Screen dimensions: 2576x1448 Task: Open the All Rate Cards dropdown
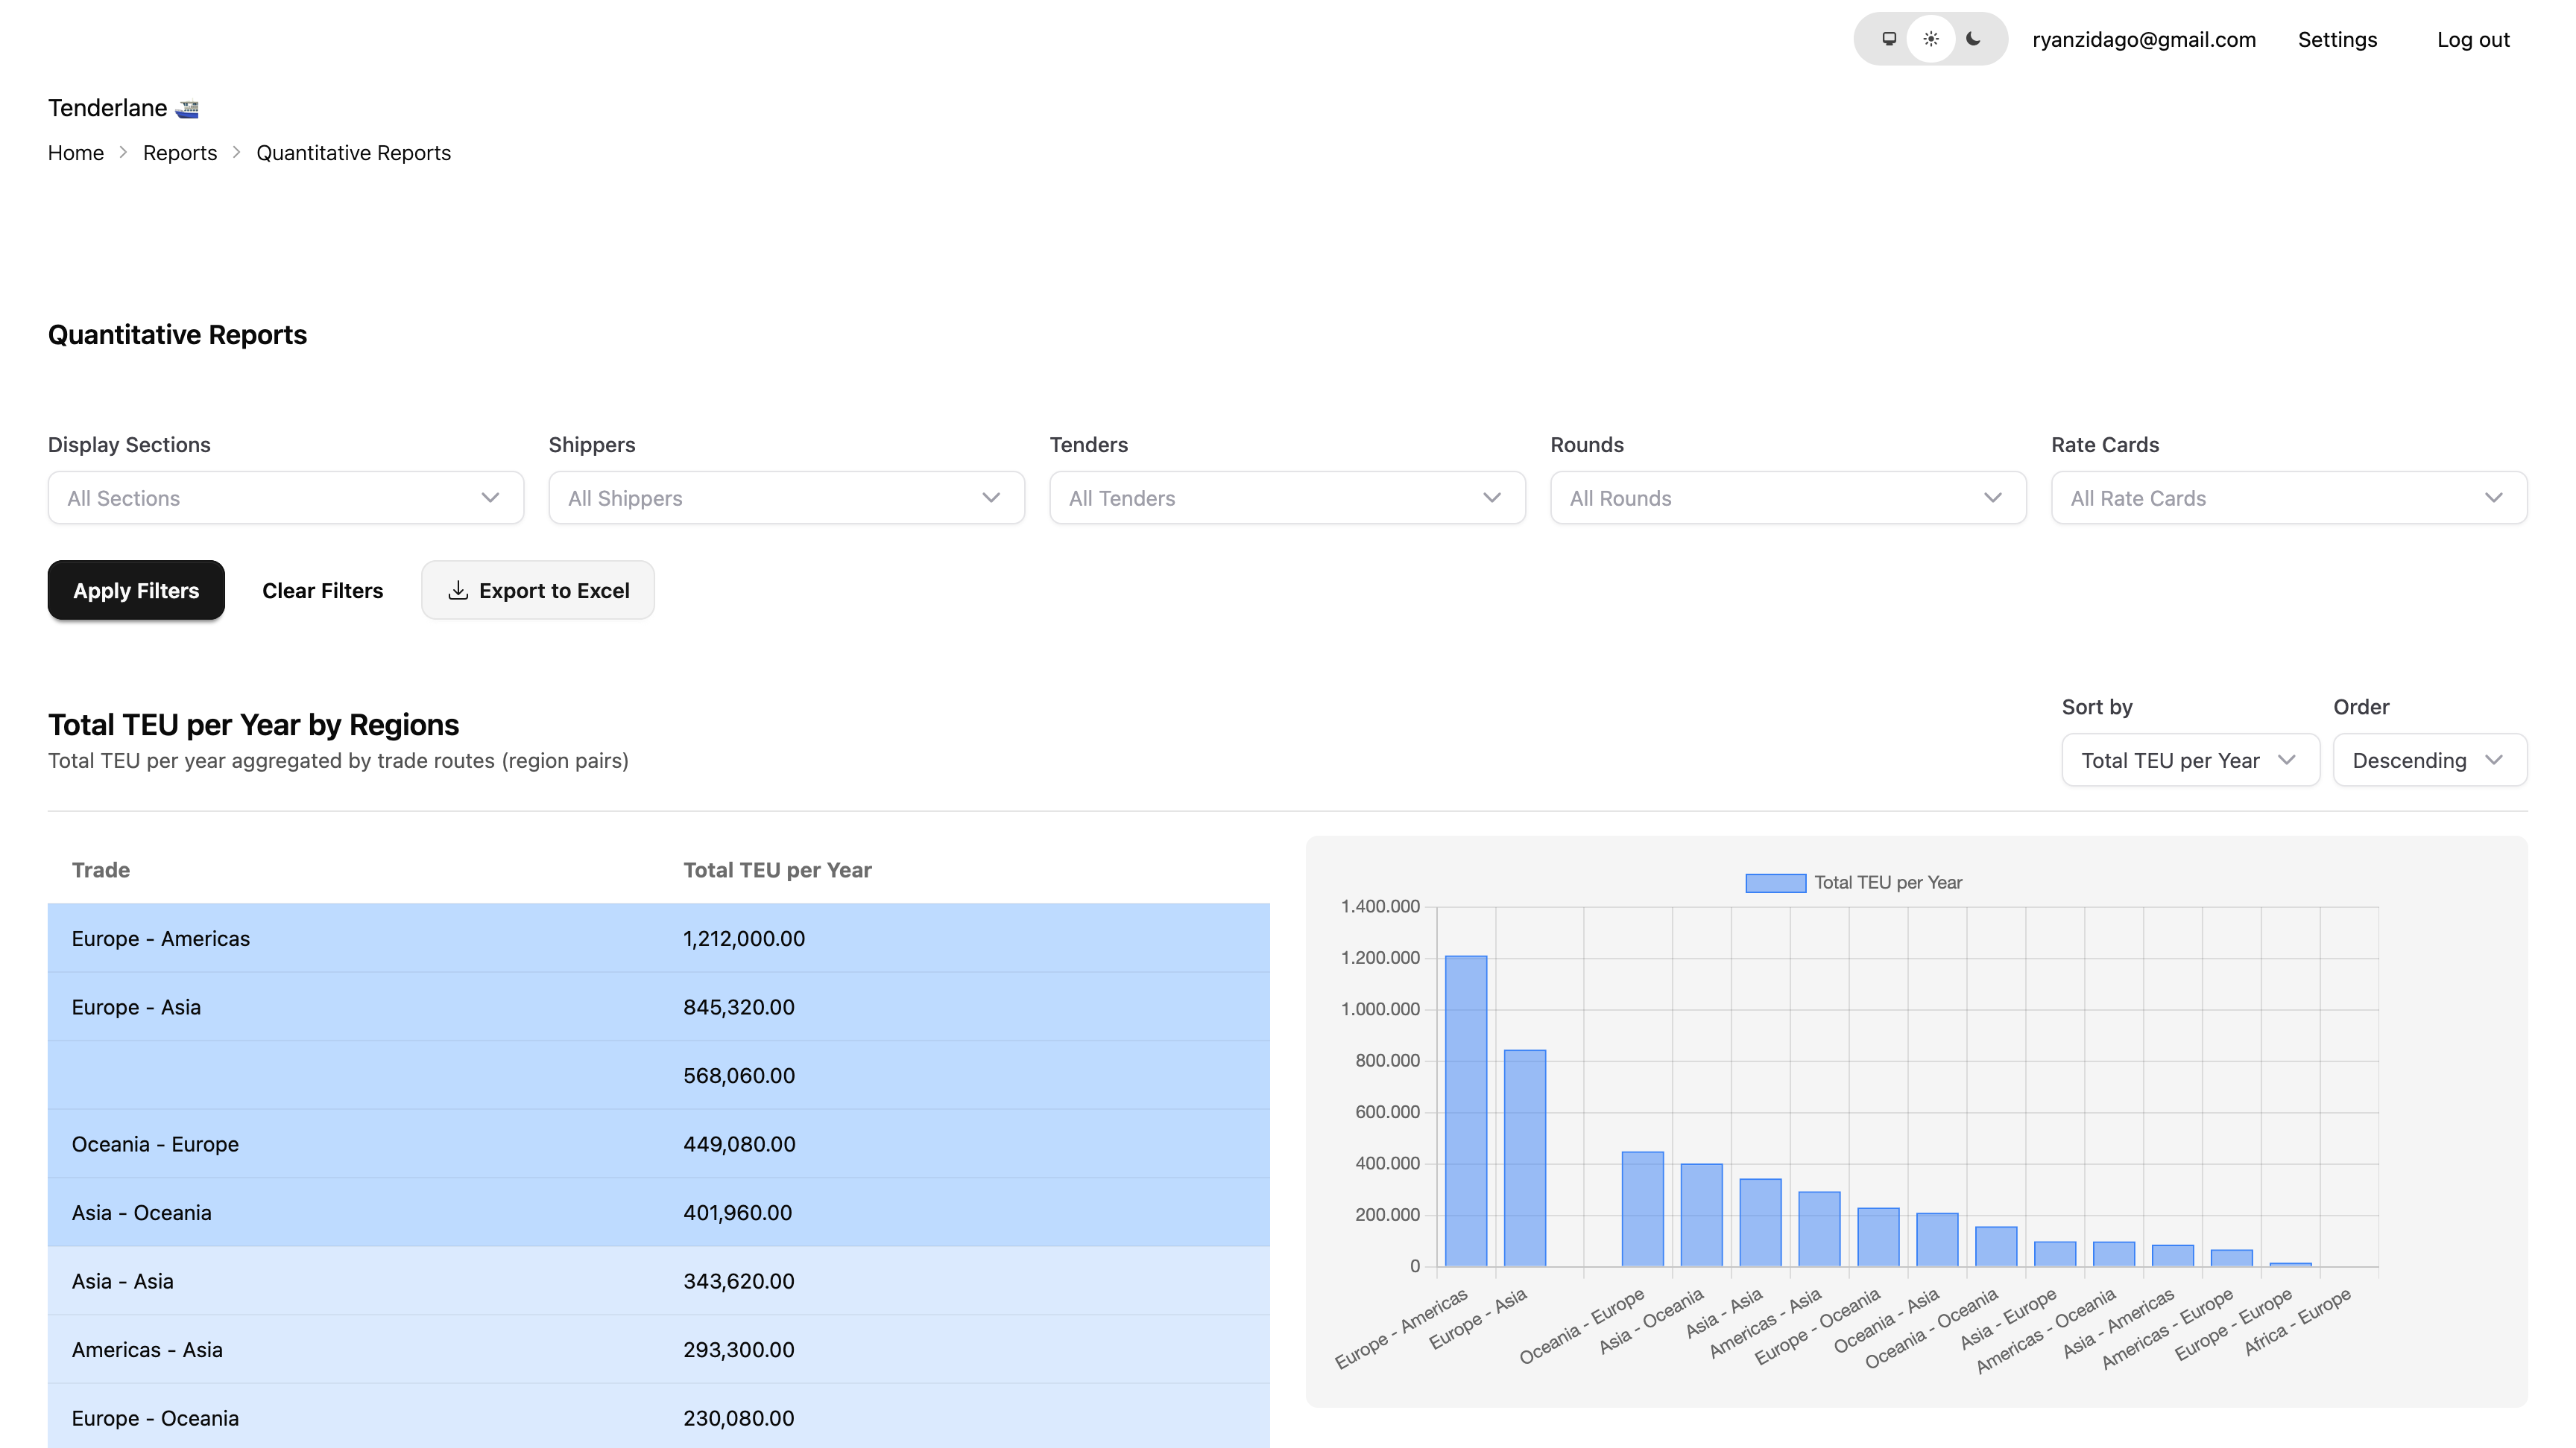[2289, 497]
